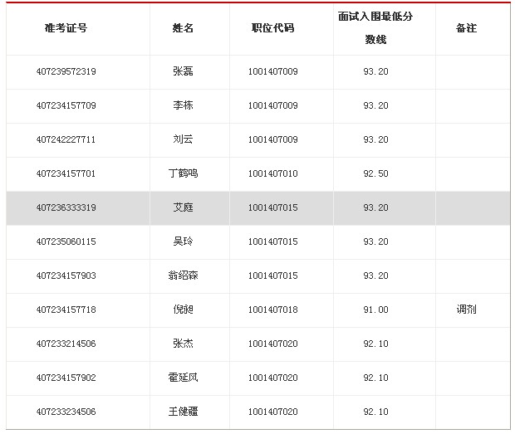Click admission number 407235060115
515x434 pixels.
(66, 241)
